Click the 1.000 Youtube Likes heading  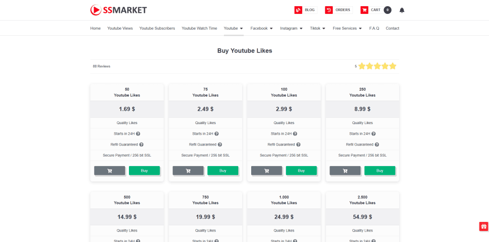[284, 200]
